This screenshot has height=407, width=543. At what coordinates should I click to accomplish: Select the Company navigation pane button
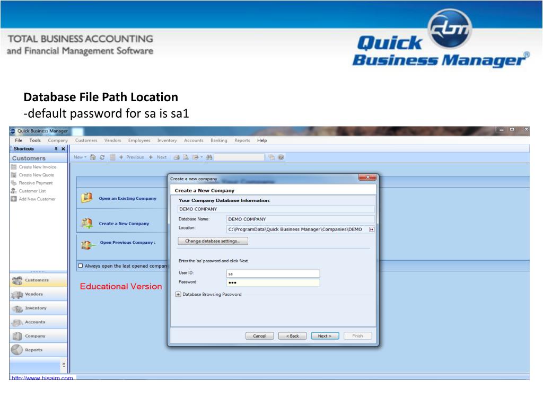(38, 336)
